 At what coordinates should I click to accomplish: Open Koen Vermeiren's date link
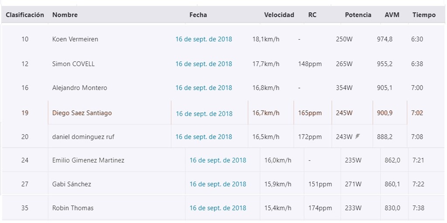tap(204, 39)
